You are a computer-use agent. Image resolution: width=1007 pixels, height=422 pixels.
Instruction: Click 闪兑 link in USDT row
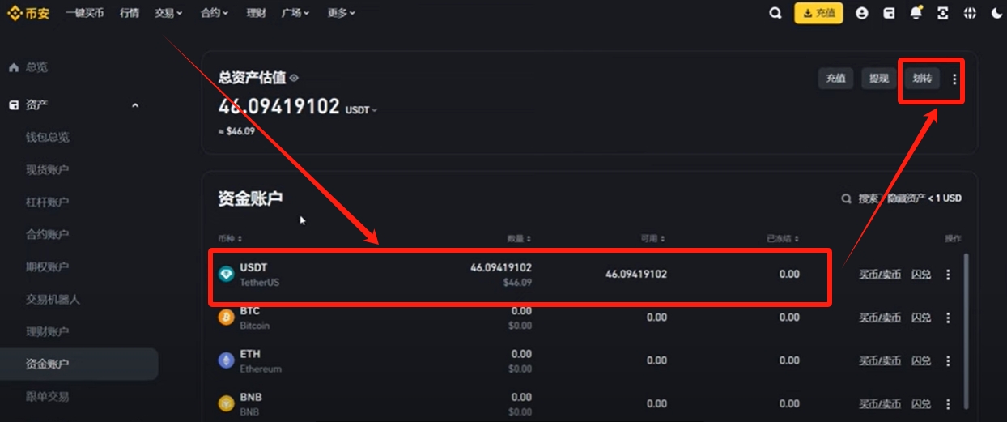[x=921, y=275]
